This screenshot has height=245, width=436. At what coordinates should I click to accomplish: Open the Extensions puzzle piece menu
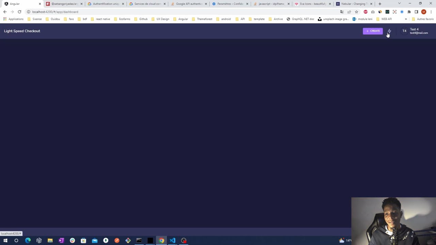[x=409, y=12]
